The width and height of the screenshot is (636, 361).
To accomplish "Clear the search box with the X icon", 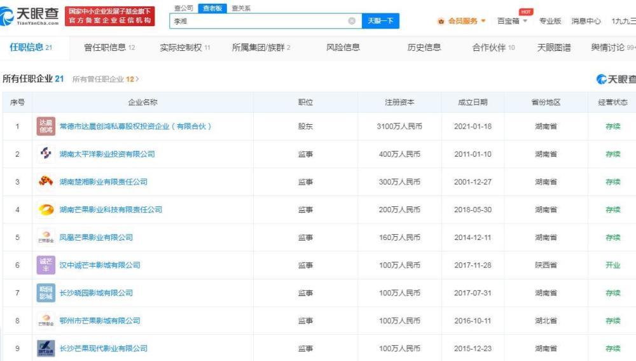I will click(352, 21).
